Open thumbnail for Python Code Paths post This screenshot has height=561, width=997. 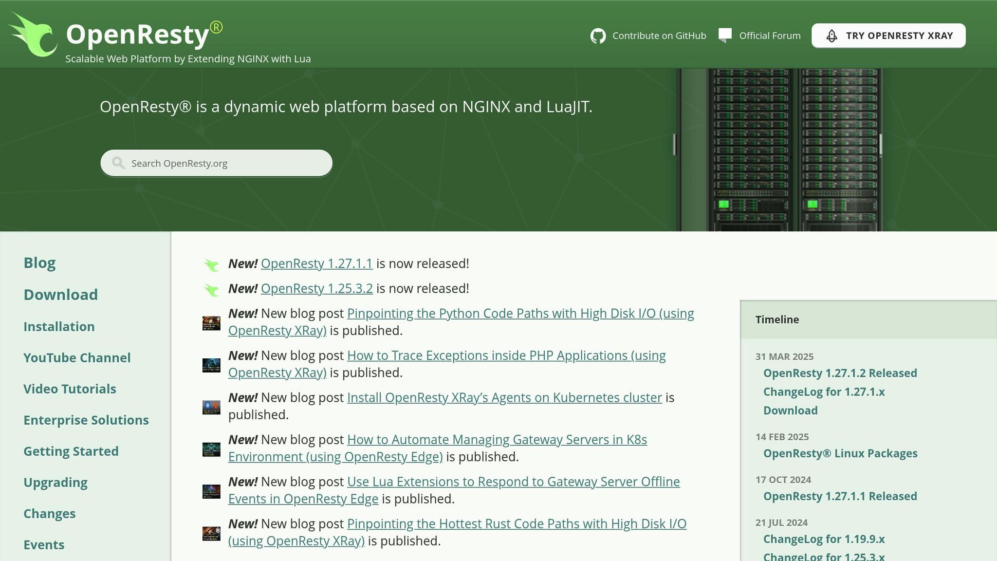(x=211, y=323)
